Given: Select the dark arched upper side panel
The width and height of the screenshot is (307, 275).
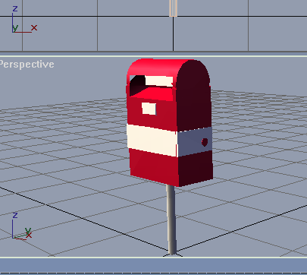Looking at the screenshot, I should 193,96.
